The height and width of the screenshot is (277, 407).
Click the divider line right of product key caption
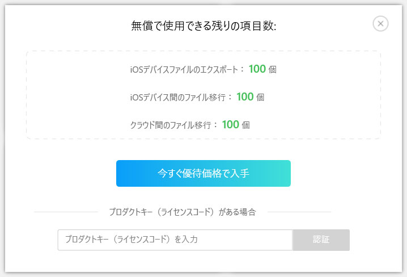[299, 212]
